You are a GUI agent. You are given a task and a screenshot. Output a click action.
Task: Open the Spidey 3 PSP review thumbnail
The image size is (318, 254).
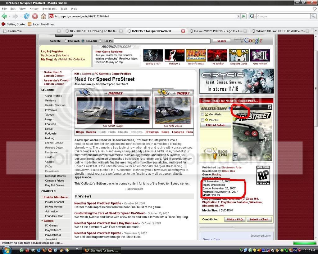coord(153,55)
